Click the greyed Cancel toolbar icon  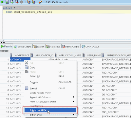(22, 2)
